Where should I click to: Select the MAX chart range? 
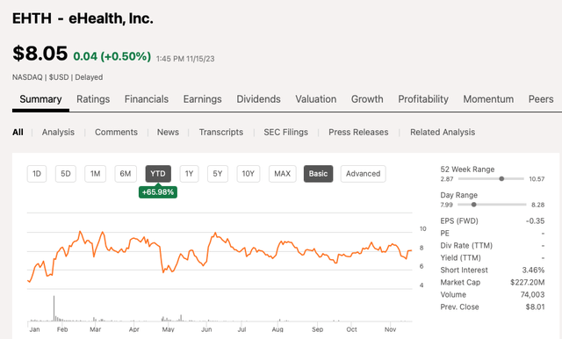[x=283, y=174]
